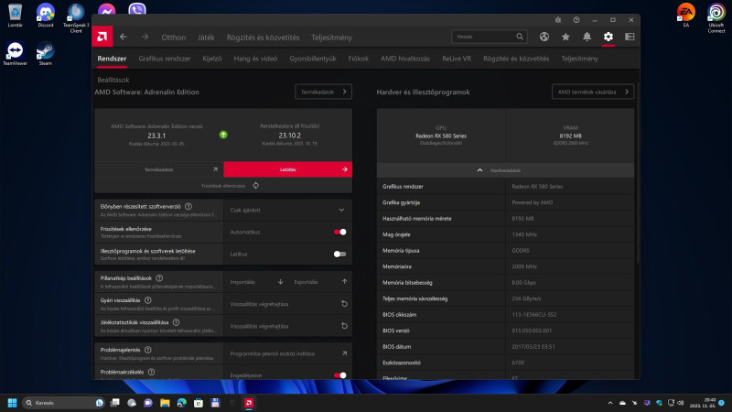Click the Termékadatok link under version 23.3.1
This screenshot has width=732, height=412.
[158, 169]
